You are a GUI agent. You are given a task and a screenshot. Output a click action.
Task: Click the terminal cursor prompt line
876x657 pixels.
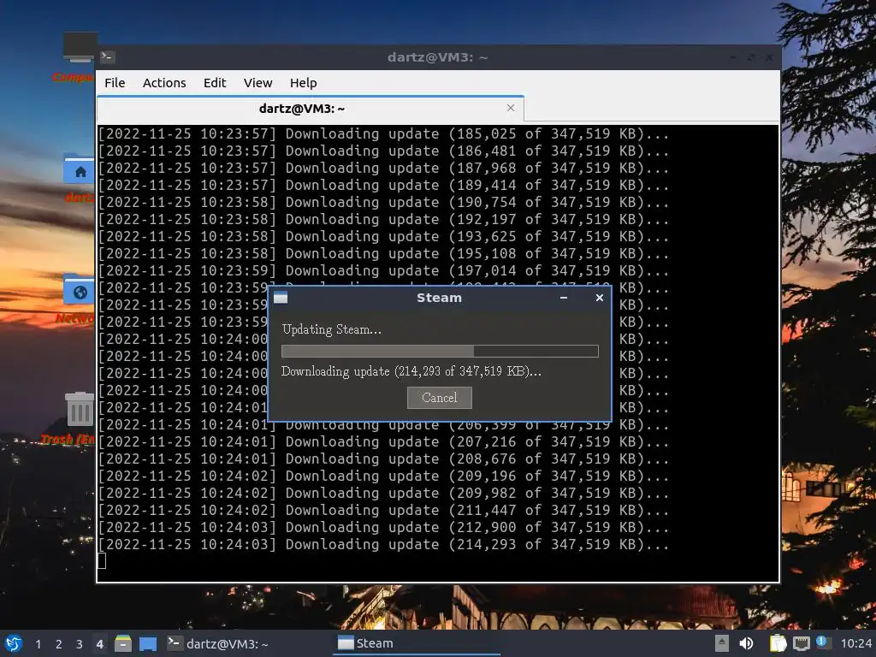tap(102, 560)
